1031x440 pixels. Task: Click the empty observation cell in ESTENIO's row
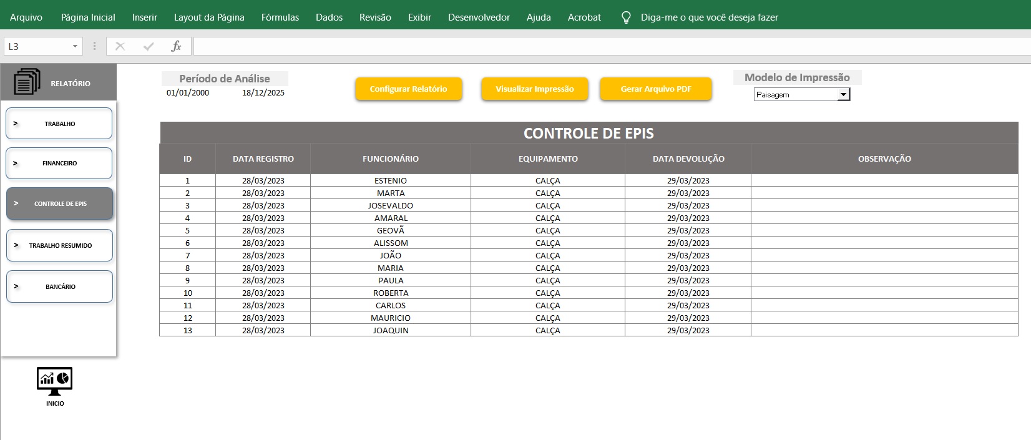tap(884, 180)
